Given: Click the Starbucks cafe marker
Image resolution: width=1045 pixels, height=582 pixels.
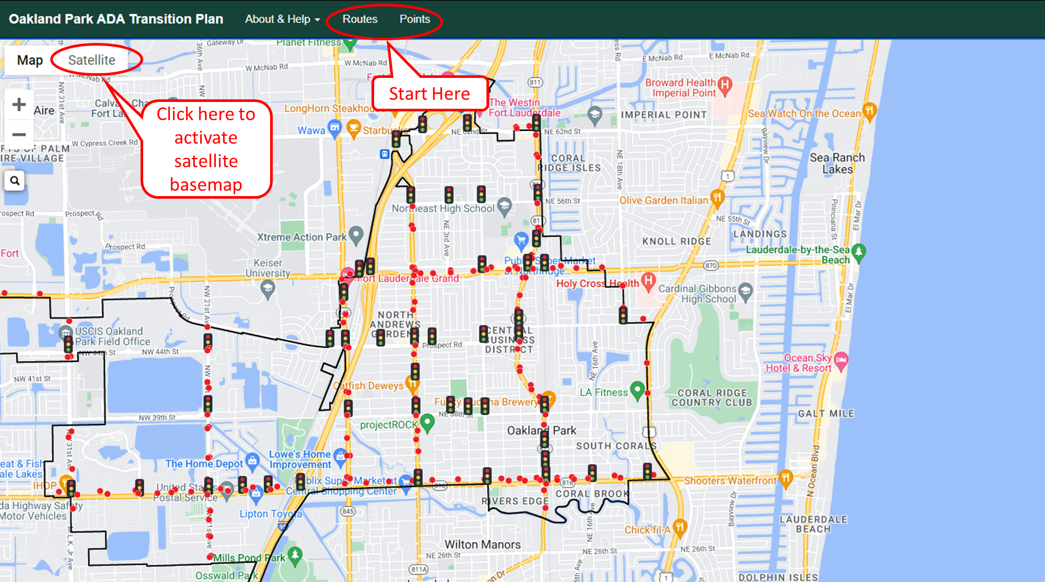Looking at the screenshot, I should coord(354,129).
